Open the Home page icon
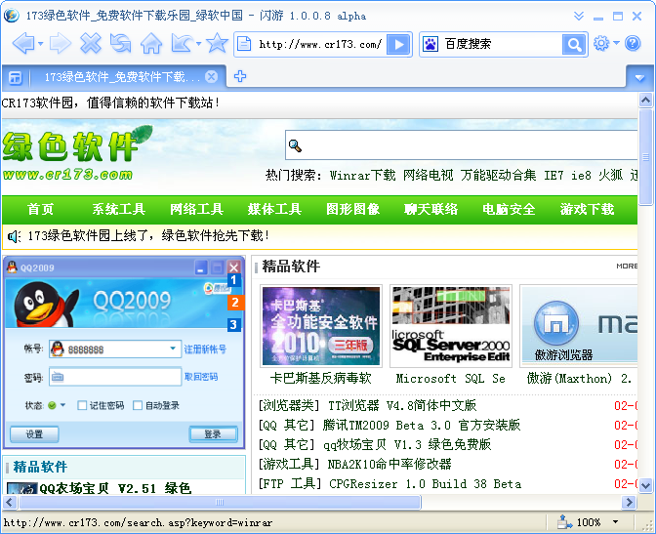This screenshot has width=656, height=534. coord(151,43)
